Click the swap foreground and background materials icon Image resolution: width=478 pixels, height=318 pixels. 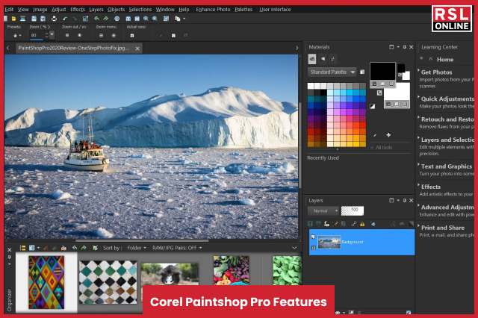[x=379, y=93]
